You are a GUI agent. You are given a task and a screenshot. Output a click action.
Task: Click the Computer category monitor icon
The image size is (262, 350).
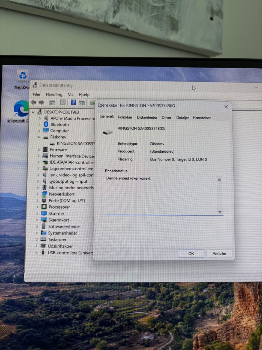pyautogui.click(x=46, y=131)
